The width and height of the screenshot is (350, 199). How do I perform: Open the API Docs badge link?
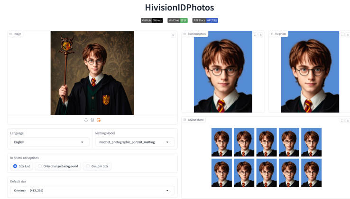tap(205, 20)
